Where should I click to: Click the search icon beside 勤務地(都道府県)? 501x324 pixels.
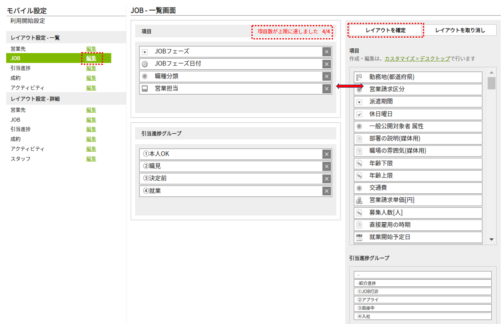pos(359,77)
